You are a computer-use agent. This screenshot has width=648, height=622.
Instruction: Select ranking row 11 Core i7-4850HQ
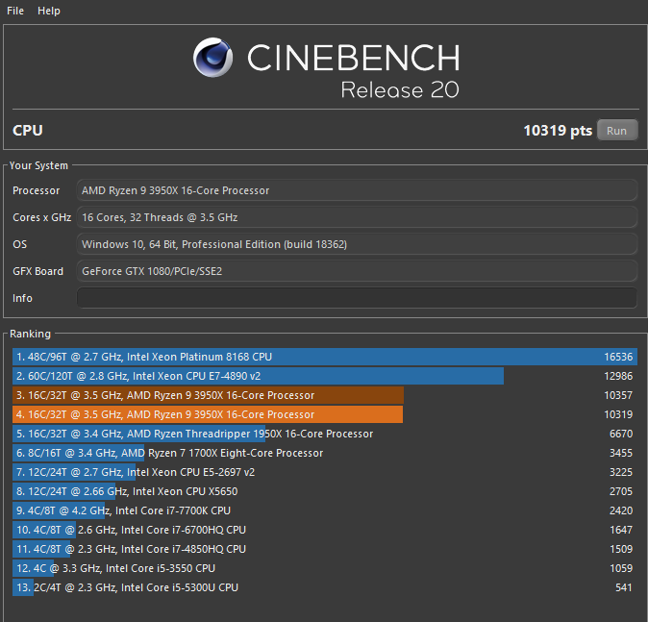[x=324, y=549]
